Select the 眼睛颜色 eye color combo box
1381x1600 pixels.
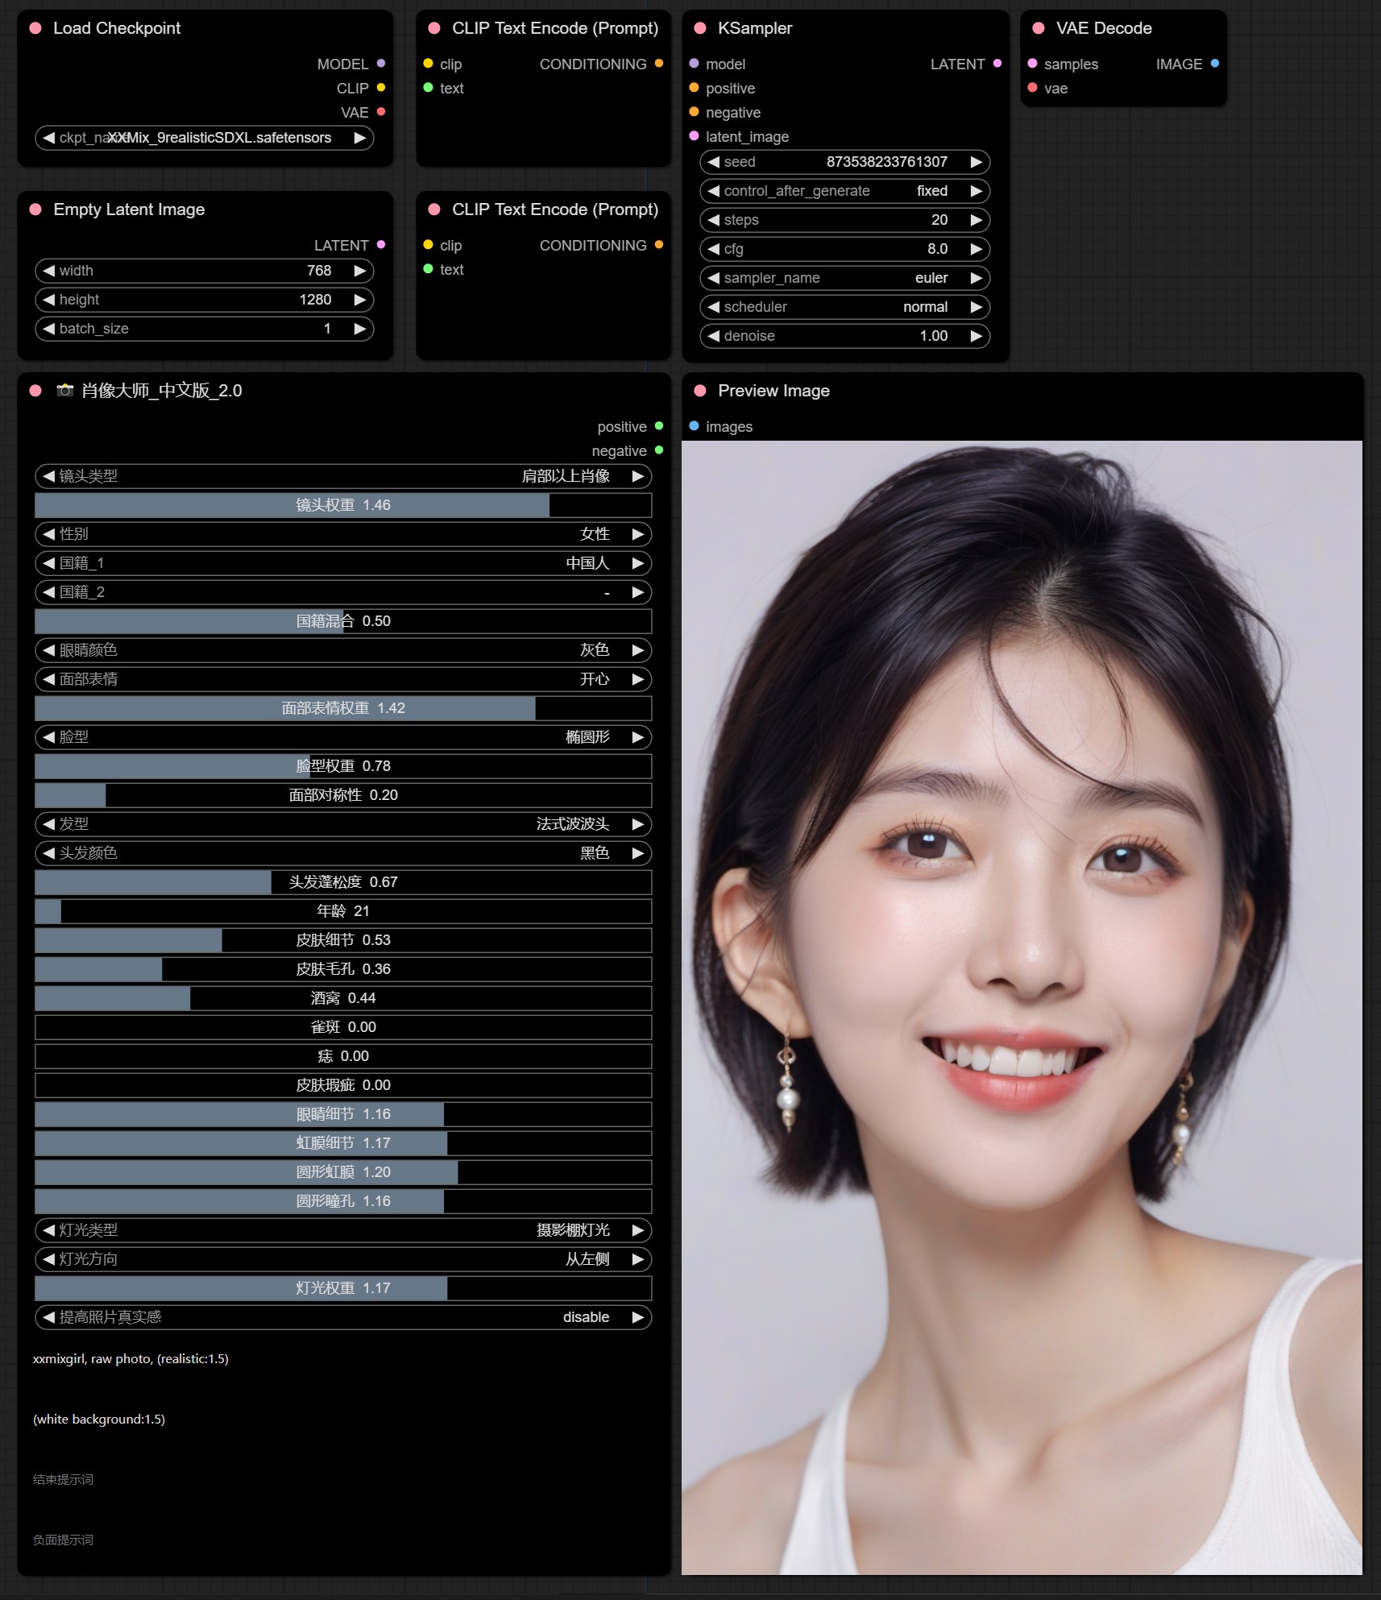[x=343, y=650]
